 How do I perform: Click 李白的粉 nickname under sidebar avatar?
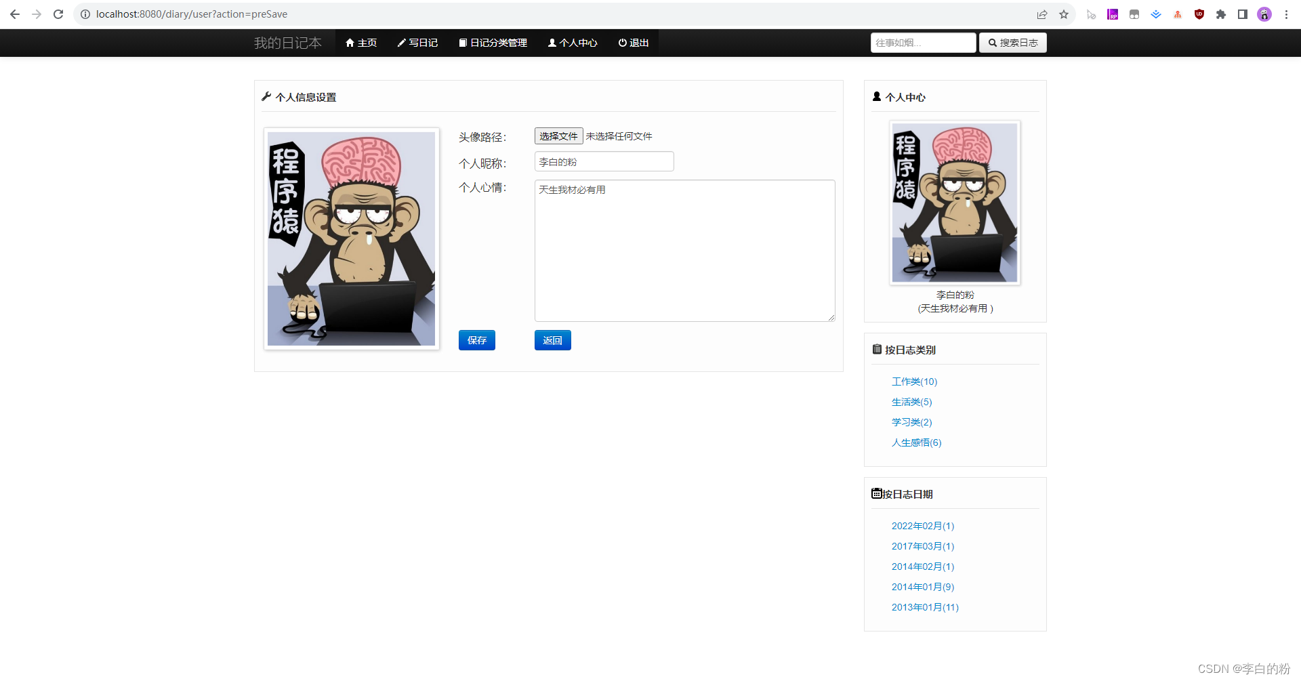(955, 295)
